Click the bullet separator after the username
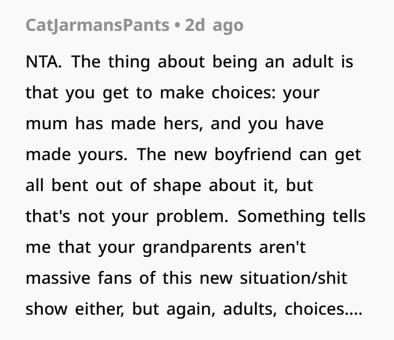This screenshot has width=394, height=340. tap(177, 26)
